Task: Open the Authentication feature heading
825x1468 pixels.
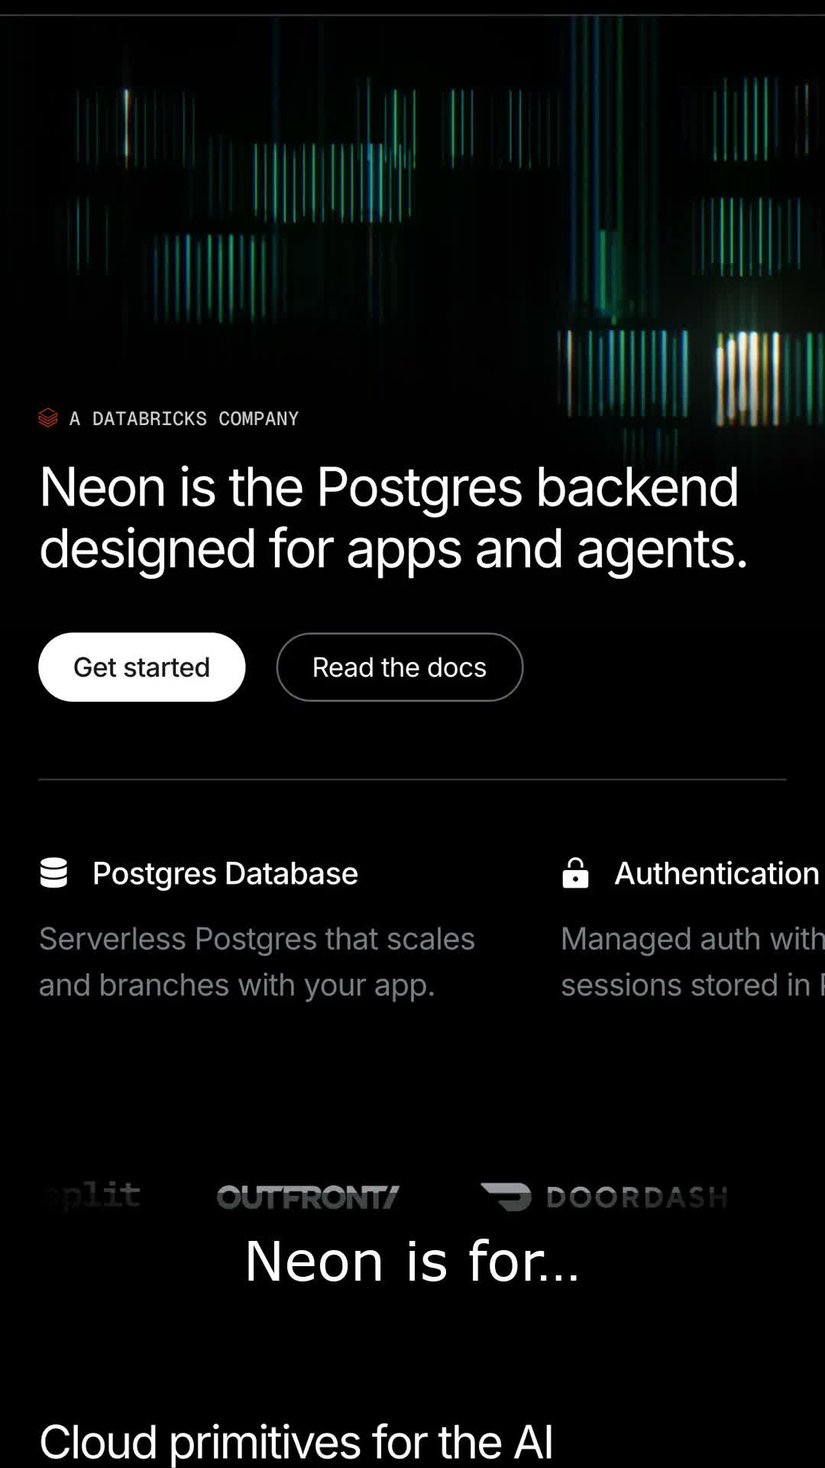Action: [717, 873]
